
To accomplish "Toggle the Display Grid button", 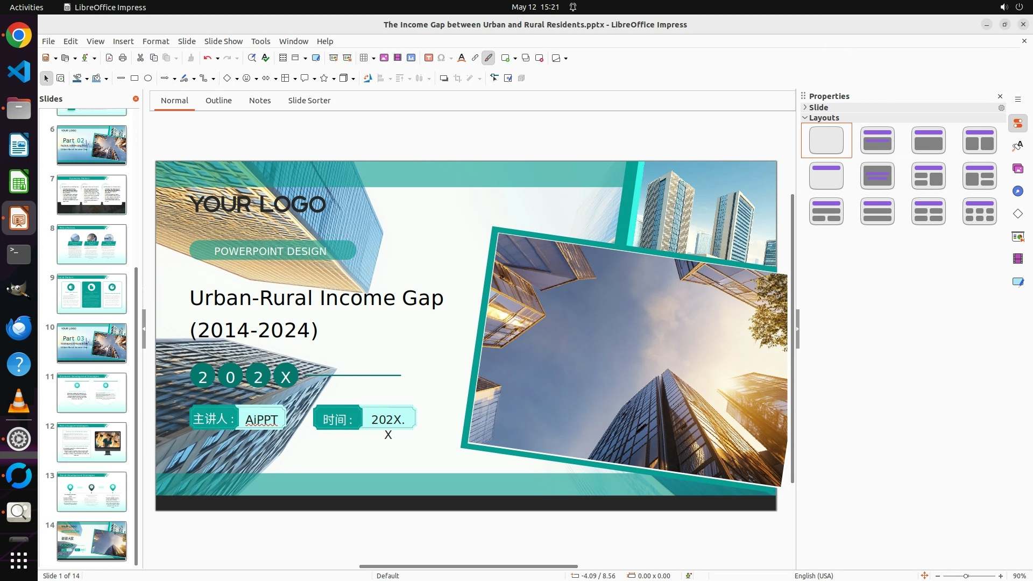I will (283, 58).
